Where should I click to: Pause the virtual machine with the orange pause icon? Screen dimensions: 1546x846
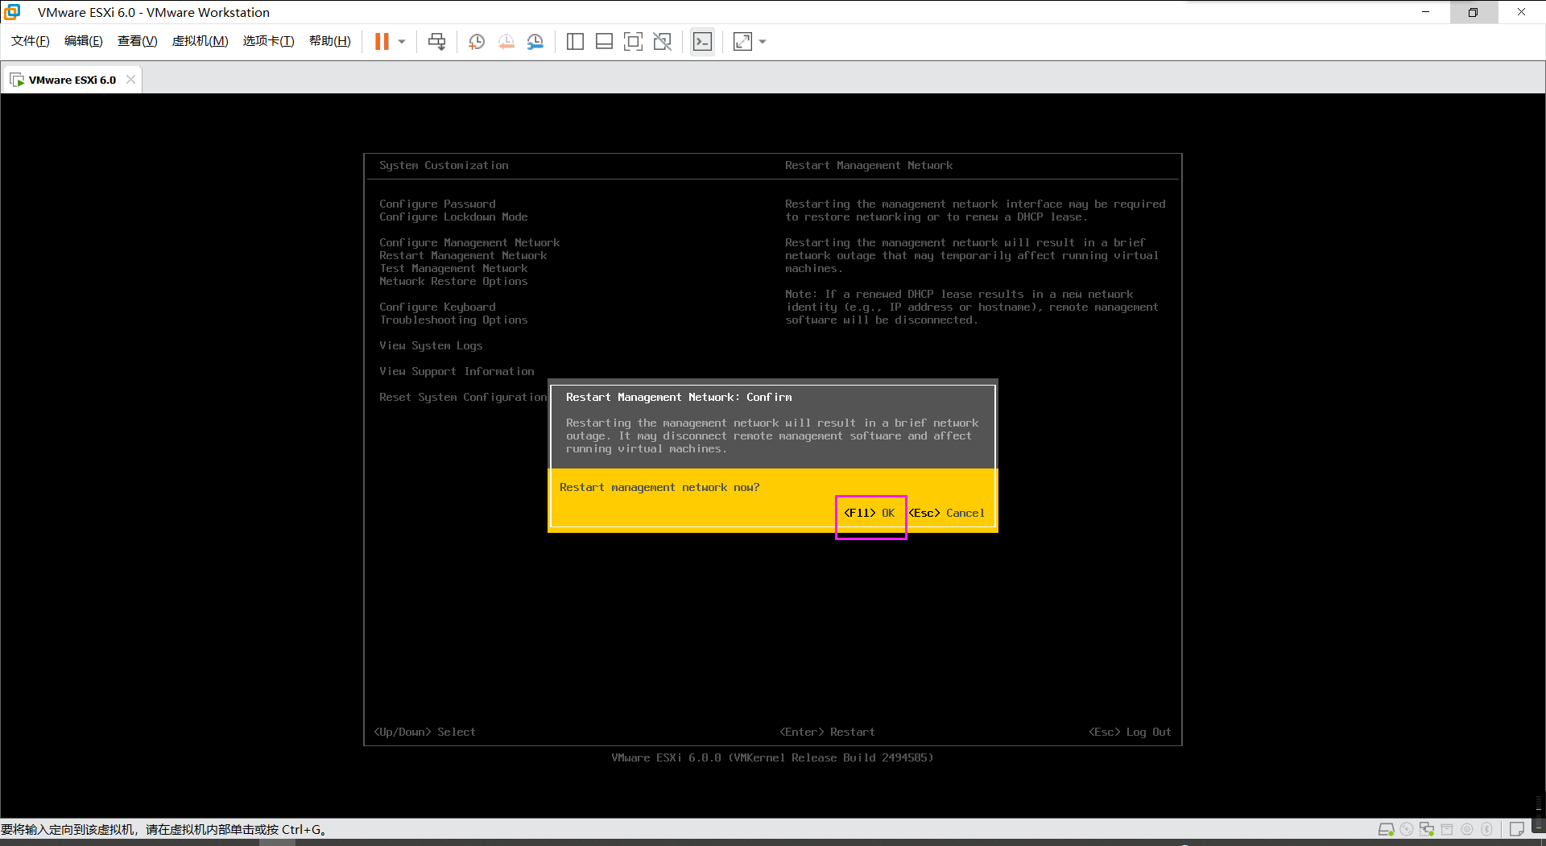pos(382,42)
